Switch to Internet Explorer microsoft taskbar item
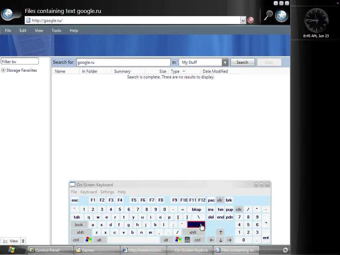This screenshot has height=255, width=340. (143, 250)
